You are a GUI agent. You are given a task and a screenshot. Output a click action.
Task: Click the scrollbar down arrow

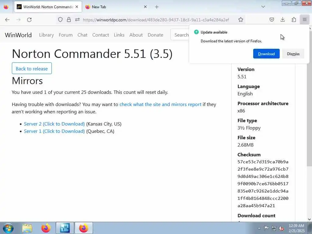310,219
